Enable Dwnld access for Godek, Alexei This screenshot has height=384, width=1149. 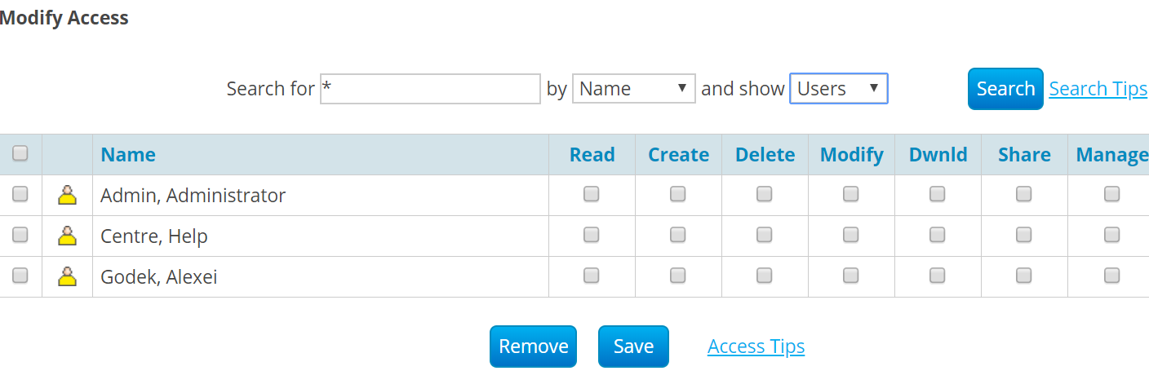tap(938, 276)
